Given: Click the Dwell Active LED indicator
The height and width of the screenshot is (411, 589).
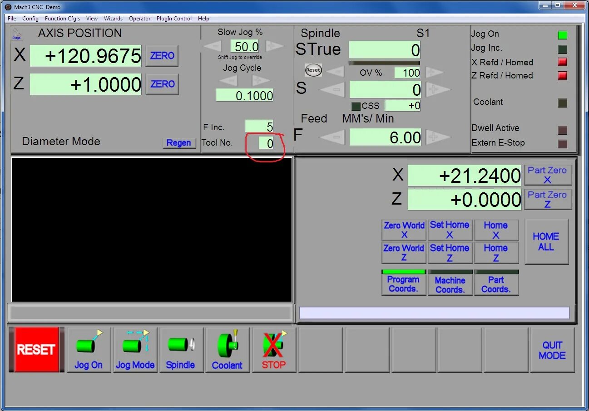Looking at the screenshot, I should tap(563, 131).
